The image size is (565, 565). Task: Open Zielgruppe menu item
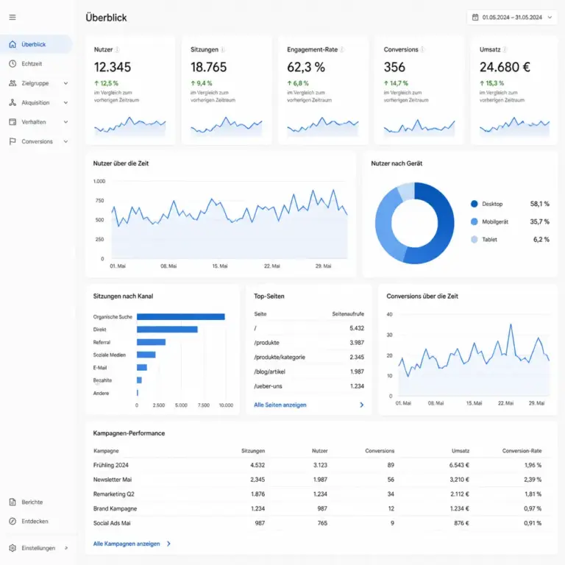point(36,83)
